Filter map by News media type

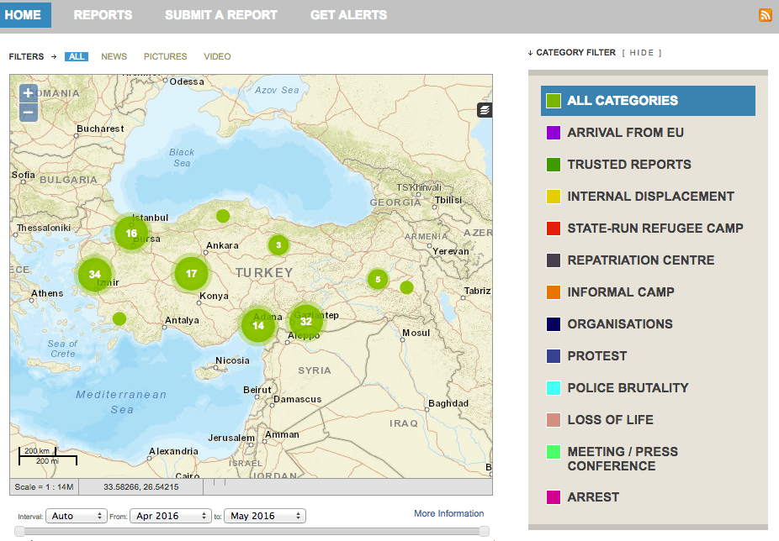point(114,56)
